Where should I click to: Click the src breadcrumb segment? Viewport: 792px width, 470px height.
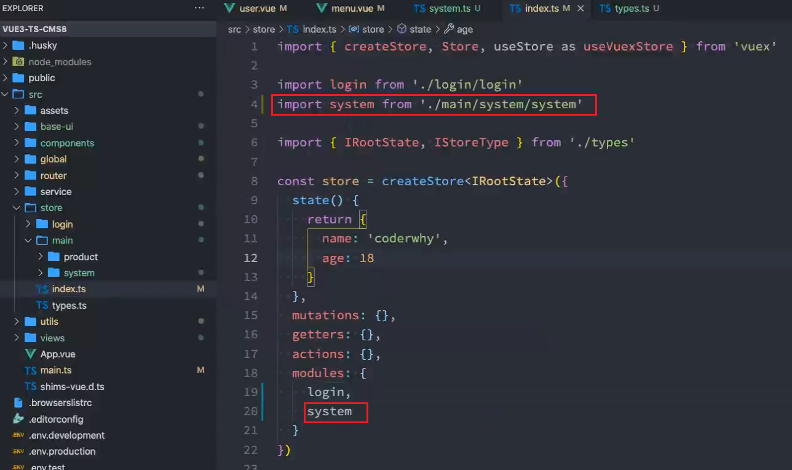[x=234, y=30]
